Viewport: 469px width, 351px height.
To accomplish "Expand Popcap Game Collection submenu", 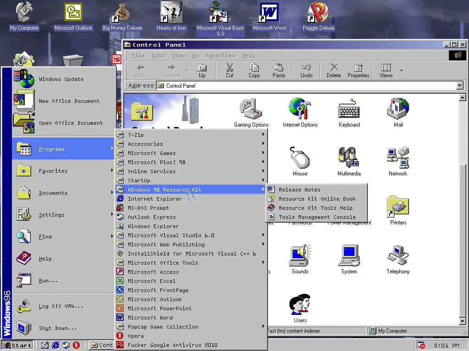I will pyautogui.click(x=191, y=326).
